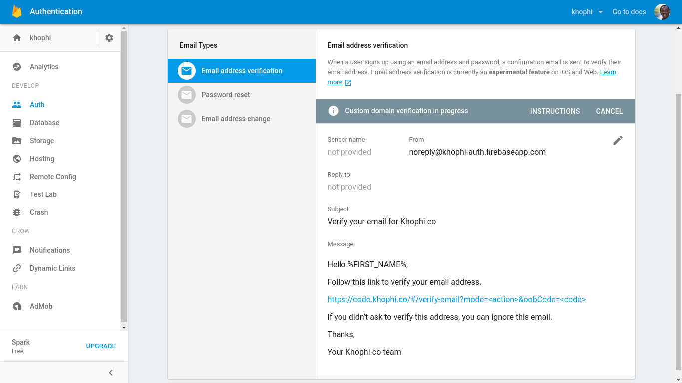Click the pencil edit template icon
The width and height of the screenshot is (682, 383).
618,140
